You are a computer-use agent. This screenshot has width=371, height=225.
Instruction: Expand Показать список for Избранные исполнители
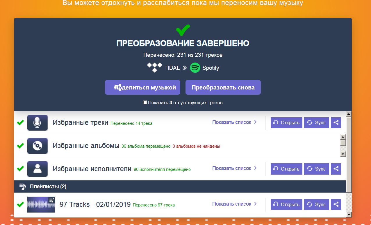point(234,168)
